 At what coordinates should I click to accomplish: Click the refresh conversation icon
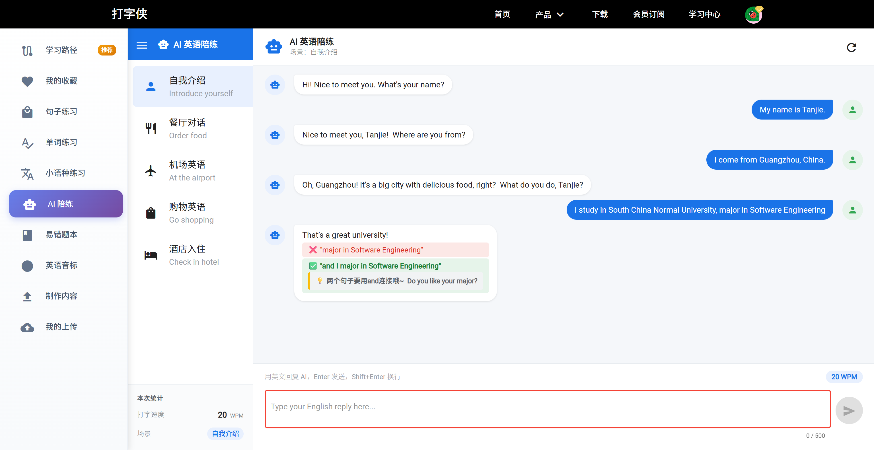pyautogui.click(x=851, y=48)
